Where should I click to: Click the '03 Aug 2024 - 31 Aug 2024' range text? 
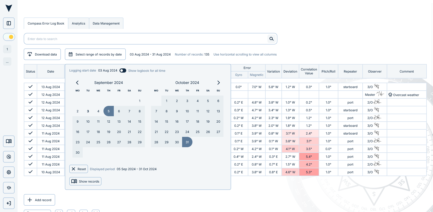(x=150, y=54)
